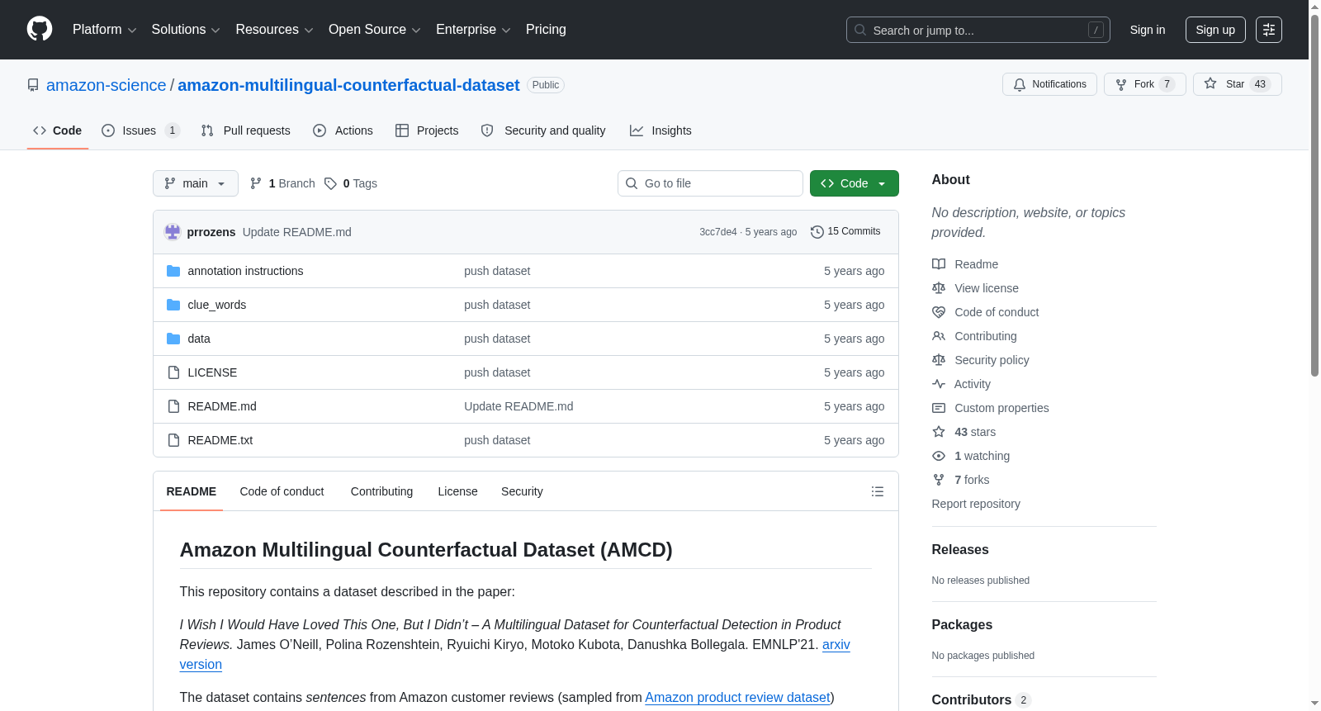
Task: Click the amazon-multilingual-counterfactual-dataset repo name
Action: pyautogui.click(x=348, y=85)
